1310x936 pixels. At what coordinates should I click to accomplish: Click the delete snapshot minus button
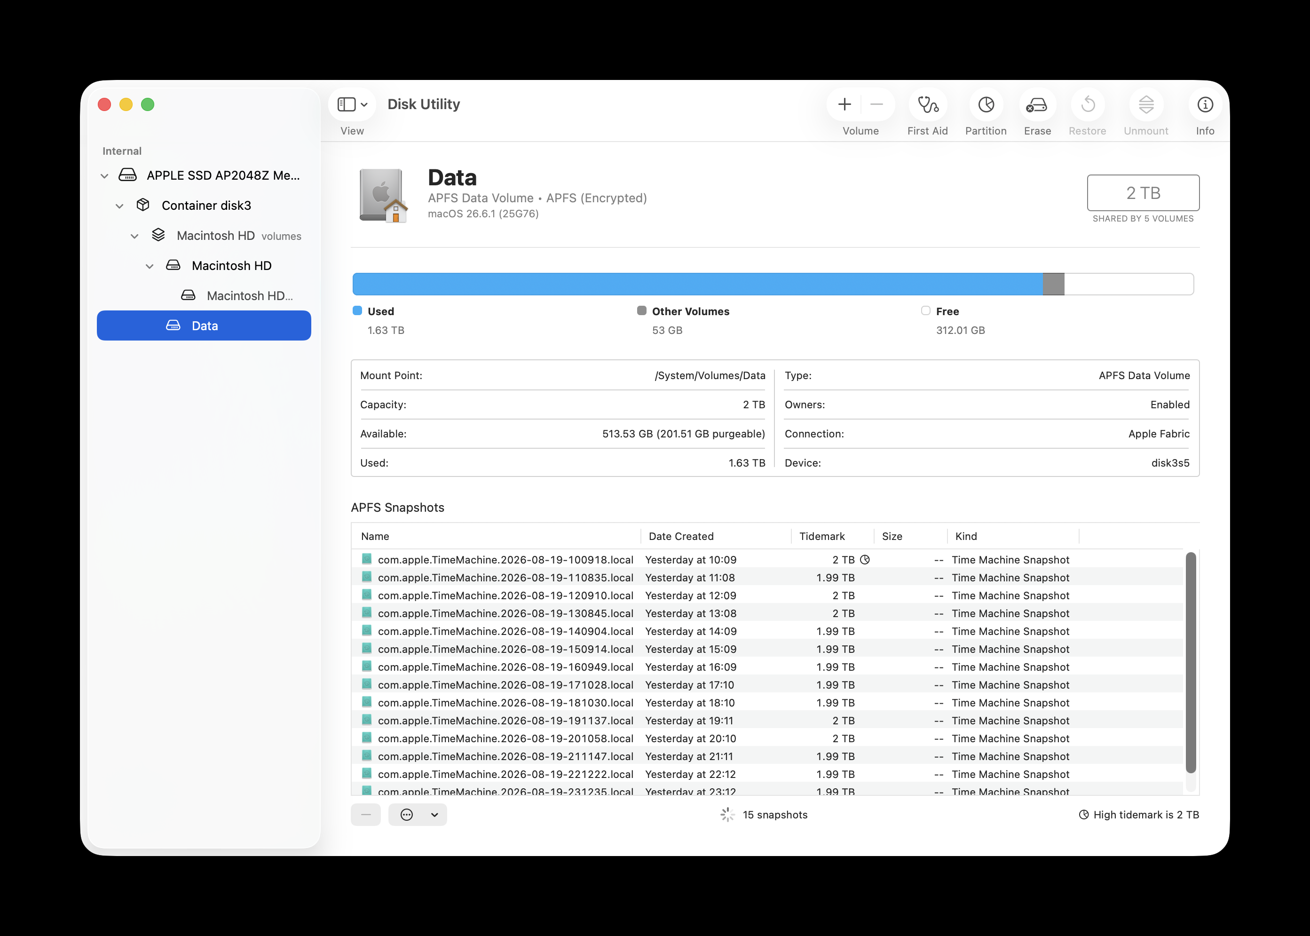(x=366, y=814)
